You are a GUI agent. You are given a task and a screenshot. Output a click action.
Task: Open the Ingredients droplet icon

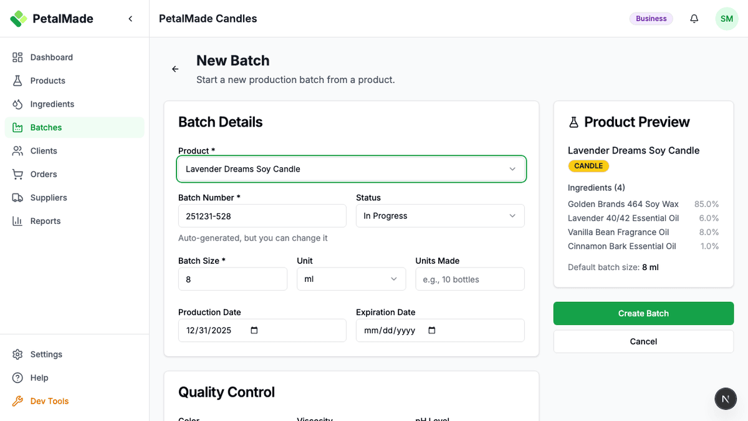click(18, 104)
